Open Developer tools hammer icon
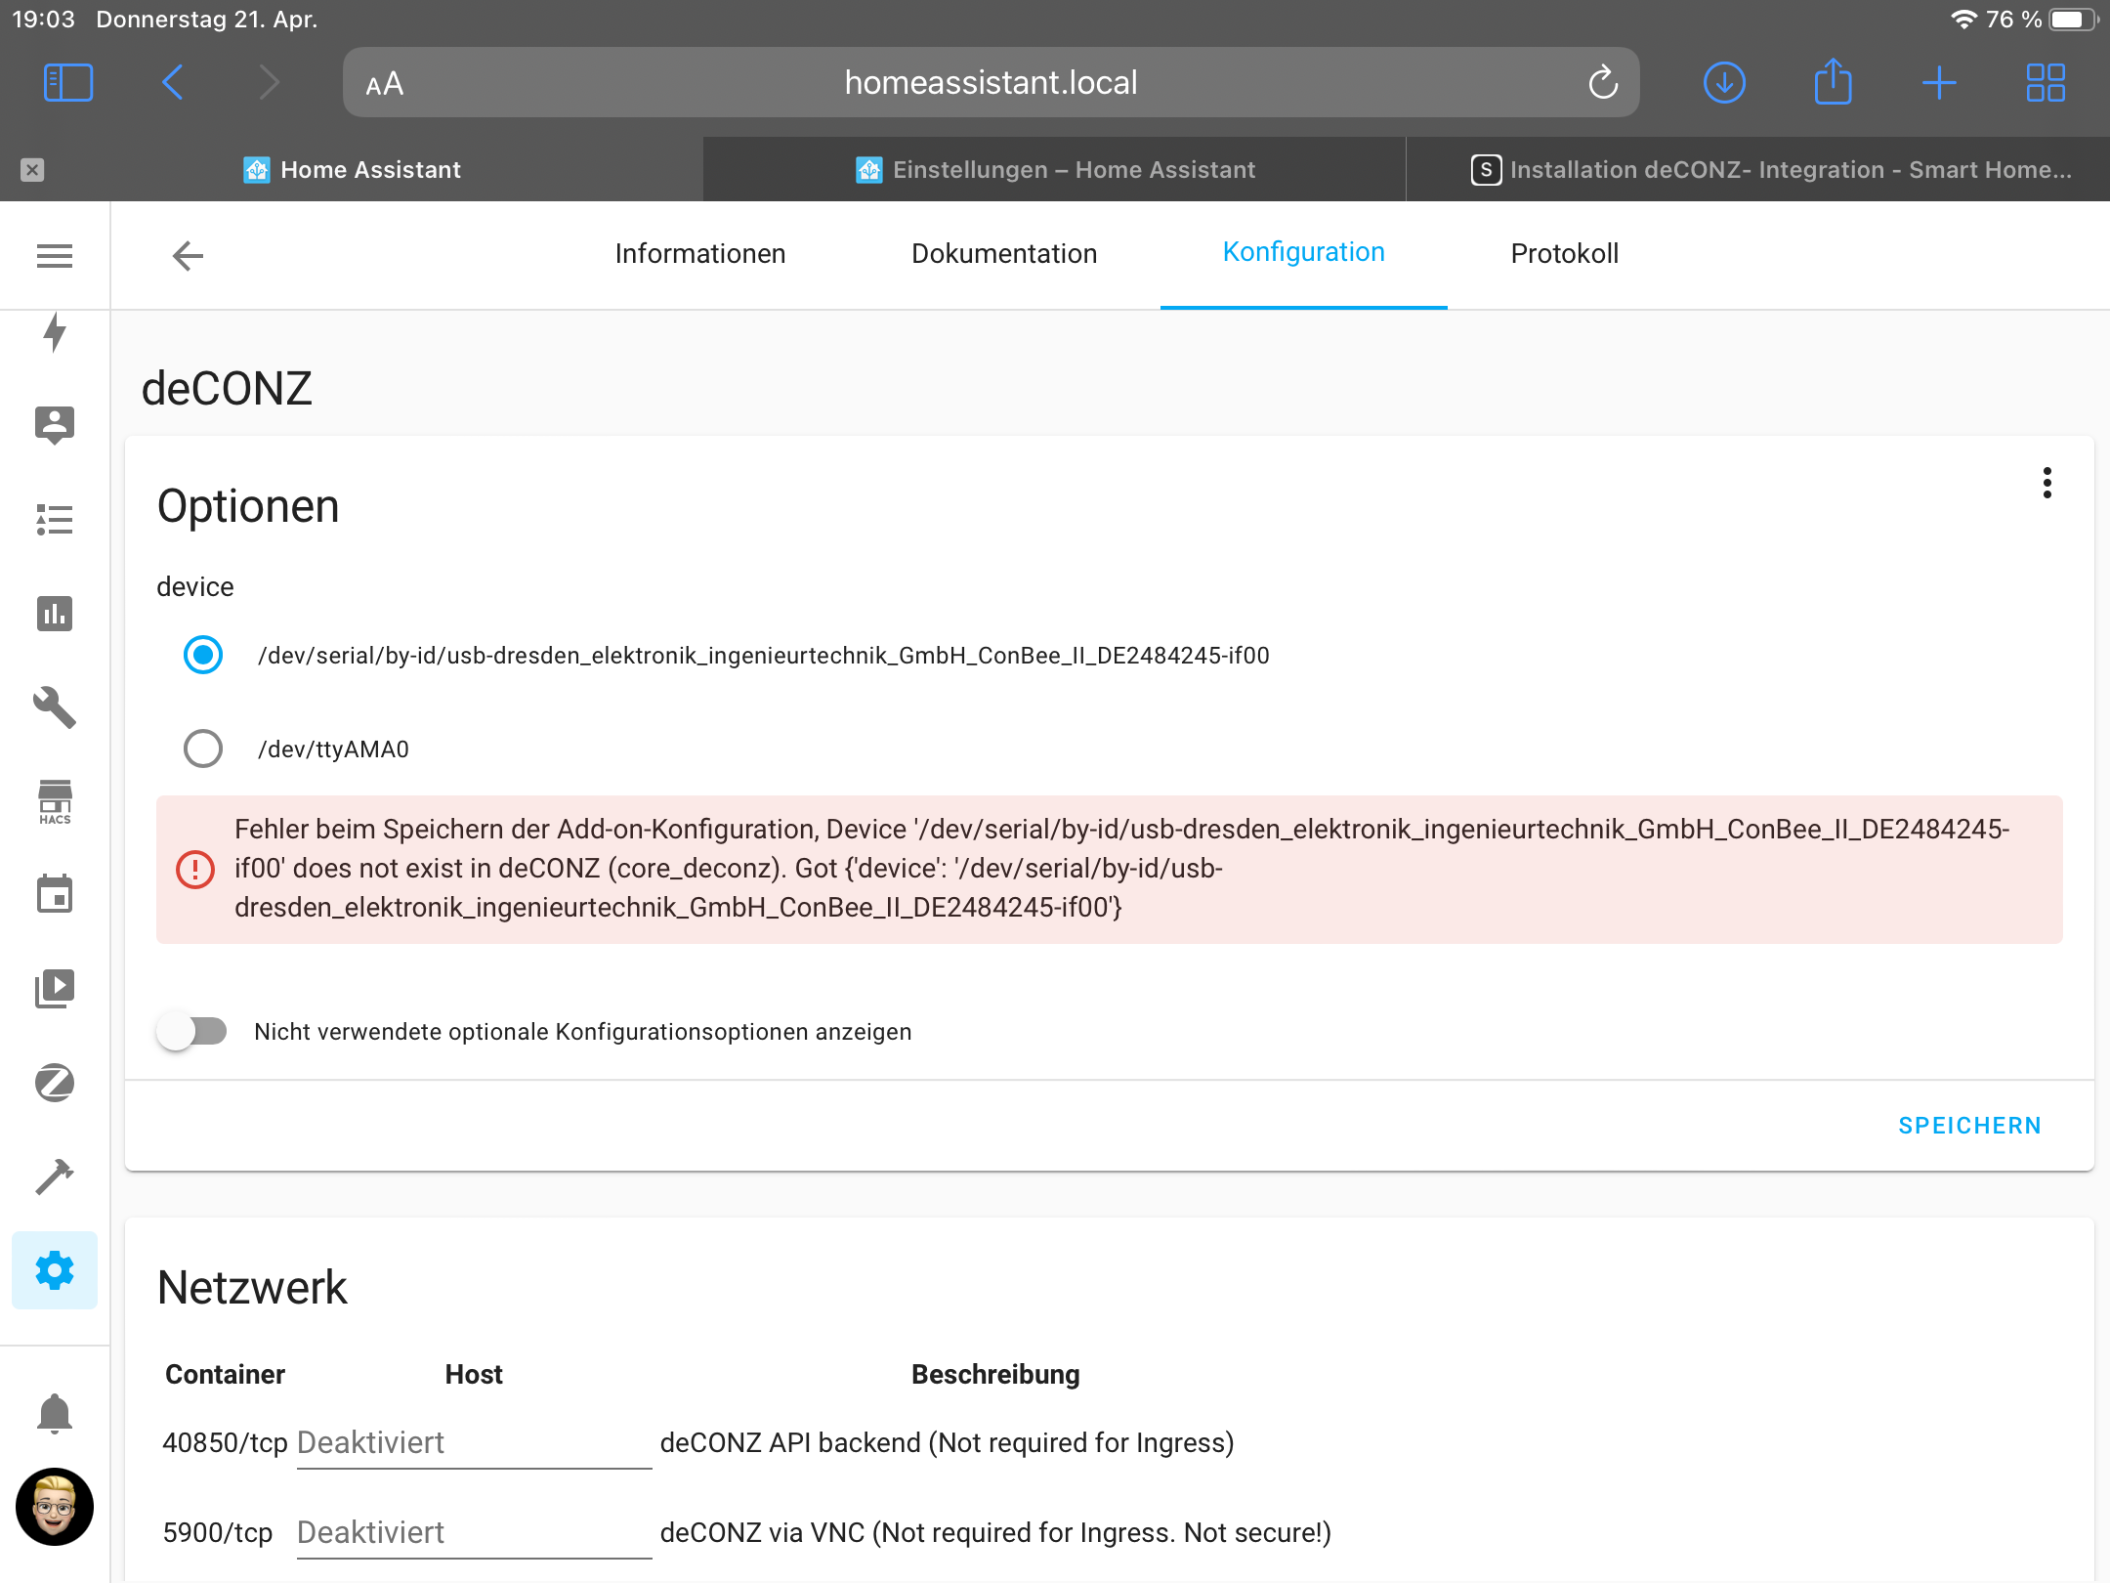This screenshot has height=1583, width=2110. click(x=55, y=1177)
